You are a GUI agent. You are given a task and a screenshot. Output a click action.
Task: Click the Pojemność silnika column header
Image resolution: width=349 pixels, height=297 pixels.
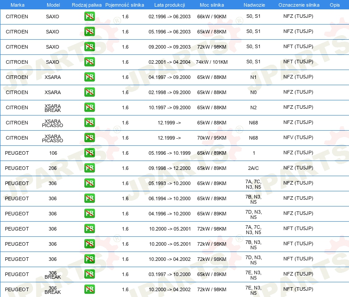[125, 5]
